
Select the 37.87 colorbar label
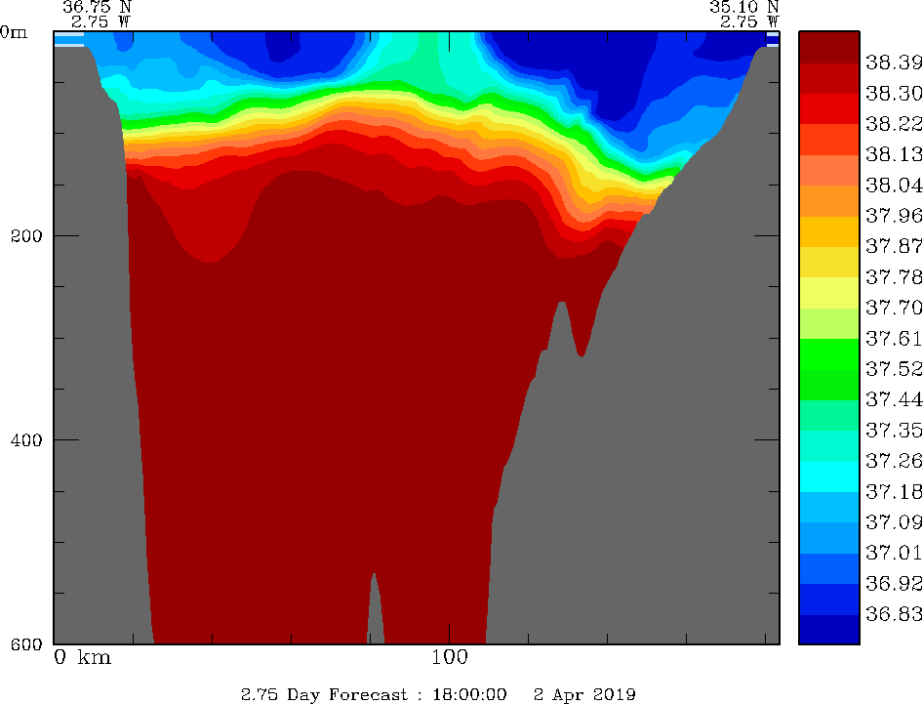pyautogui.click(x=894, y=246)
